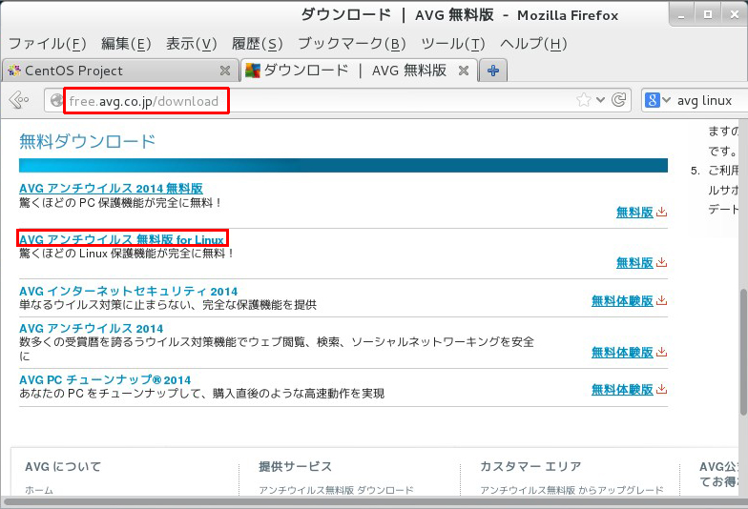The height and width of the screenshot is (509, 748).
Task: Open AVG アンチウイルス 無料版 for Linux link
Action: pyautogui.click(x=122, y=239)
